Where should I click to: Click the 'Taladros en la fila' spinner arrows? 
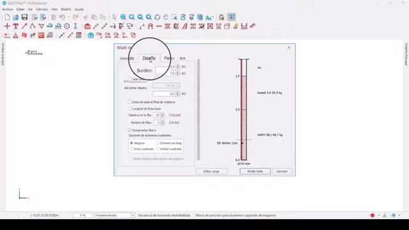[x=162, y=115]
